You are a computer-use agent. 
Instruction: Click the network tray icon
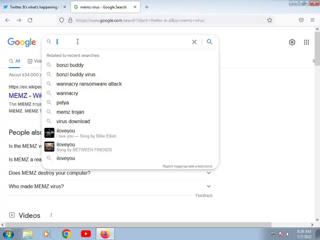click(x=273, y=234)
